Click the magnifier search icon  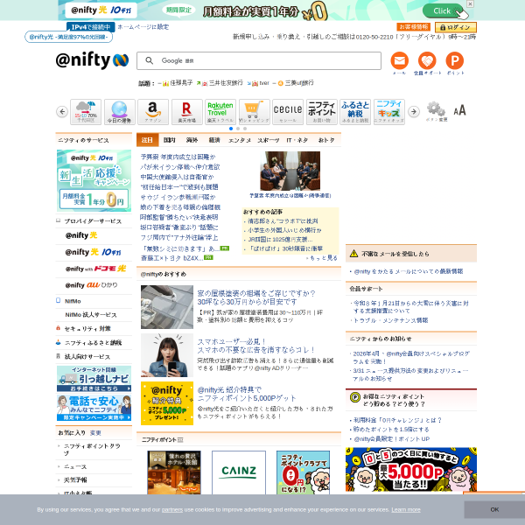tap(150, 60)
